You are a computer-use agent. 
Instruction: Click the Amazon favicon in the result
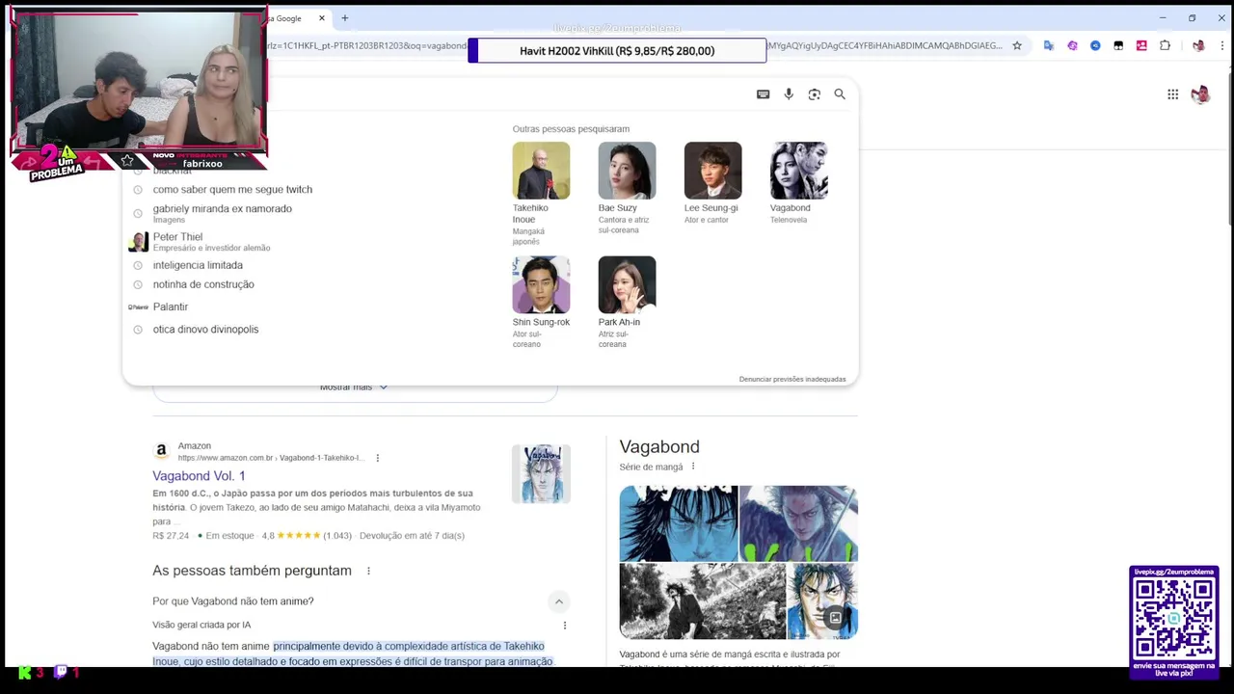pos(161,450)
